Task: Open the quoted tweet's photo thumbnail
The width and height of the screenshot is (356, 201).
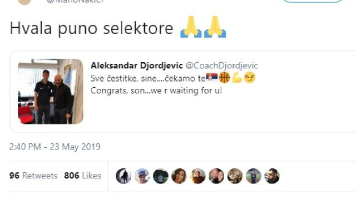Action: click(50, 91)
